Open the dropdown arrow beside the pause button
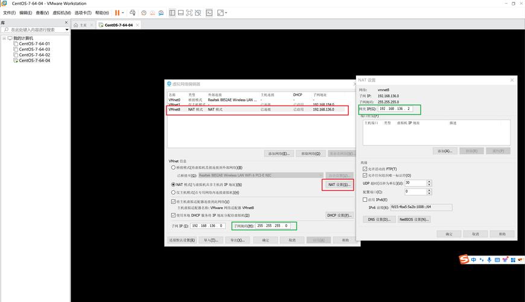The height and width of the screenshot is (302, 525). (122, 13)
